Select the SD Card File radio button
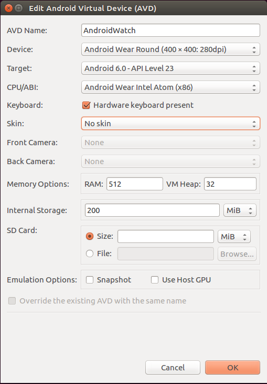 coord(90,254)
